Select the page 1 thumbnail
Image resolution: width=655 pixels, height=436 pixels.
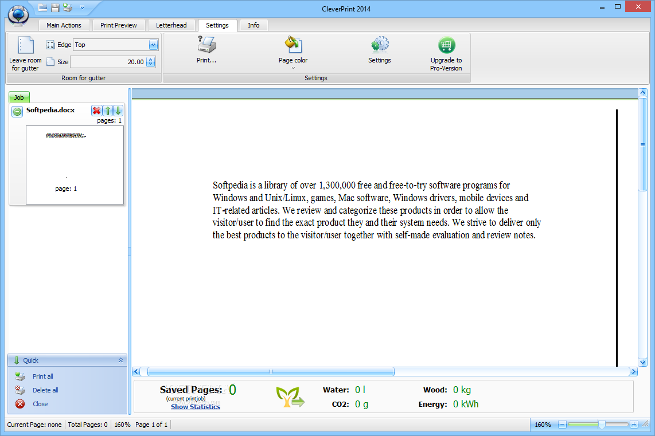tap(75, 165)
